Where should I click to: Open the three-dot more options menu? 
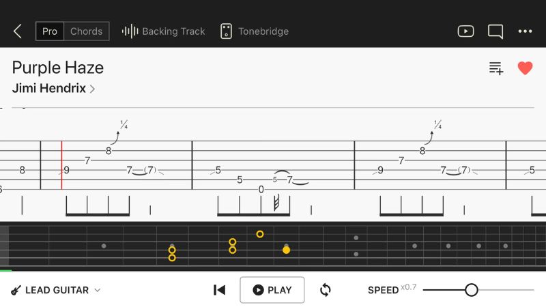[x=525, y=31]
